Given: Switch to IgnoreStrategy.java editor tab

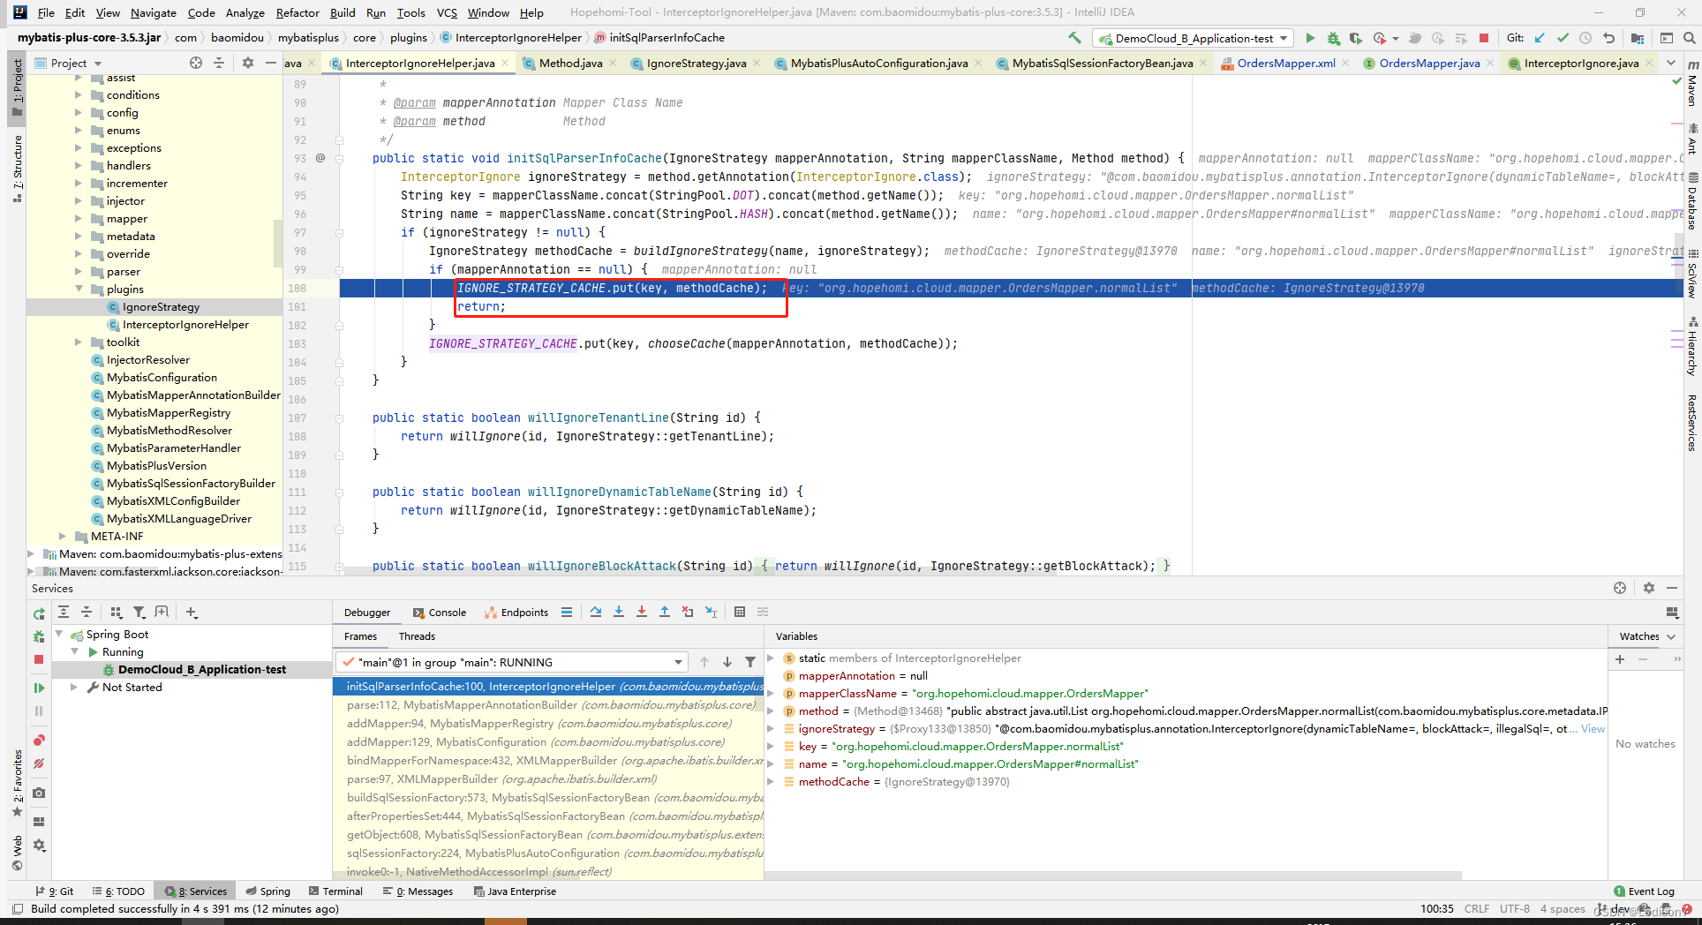Looking at the screenshot, I should pyautogui.click(x=696, y=63).
